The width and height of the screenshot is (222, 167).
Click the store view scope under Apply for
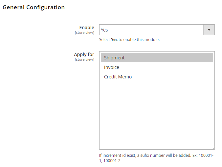pyautogui.click(x=84, y=59)
